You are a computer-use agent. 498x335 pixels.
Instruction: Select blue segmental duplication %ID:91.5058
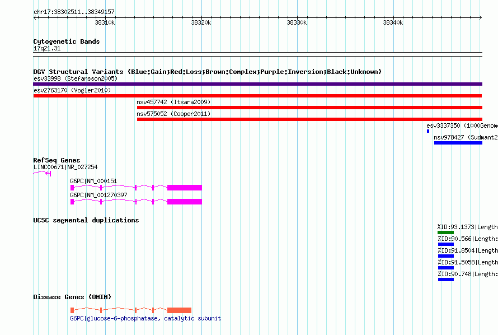tap(446, 268)
